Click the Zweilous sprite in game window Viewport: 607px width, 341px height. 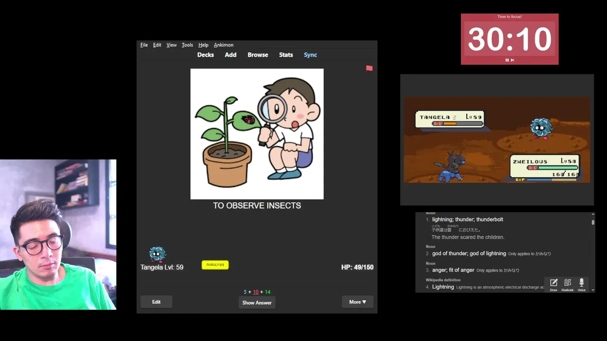[x=450, y=167]
